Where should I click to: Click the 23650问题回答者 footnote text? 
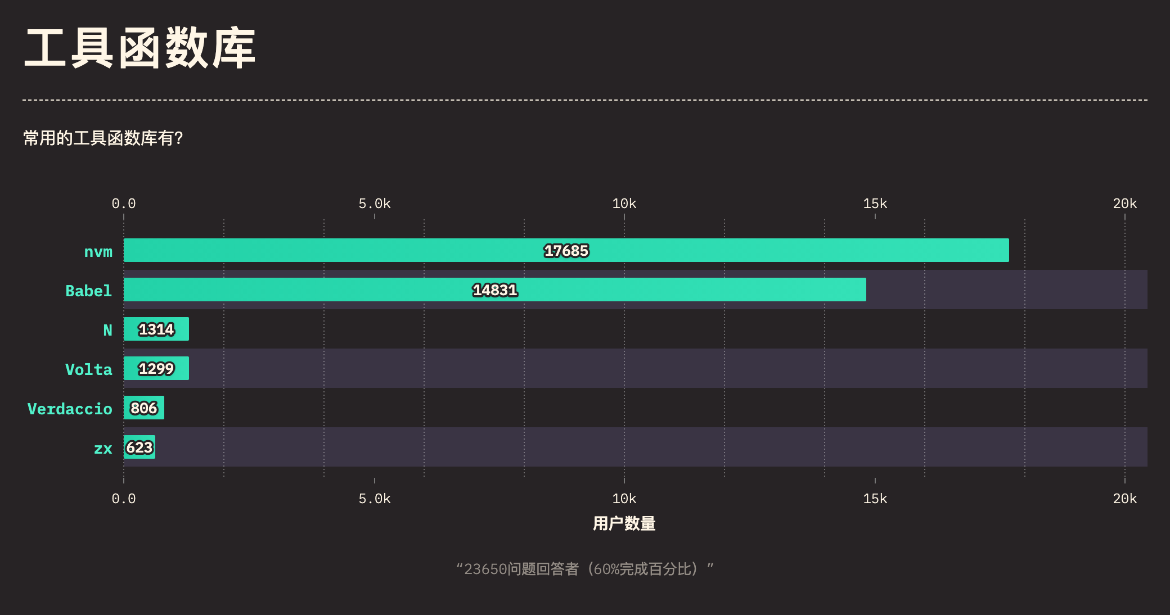[584, 569]
